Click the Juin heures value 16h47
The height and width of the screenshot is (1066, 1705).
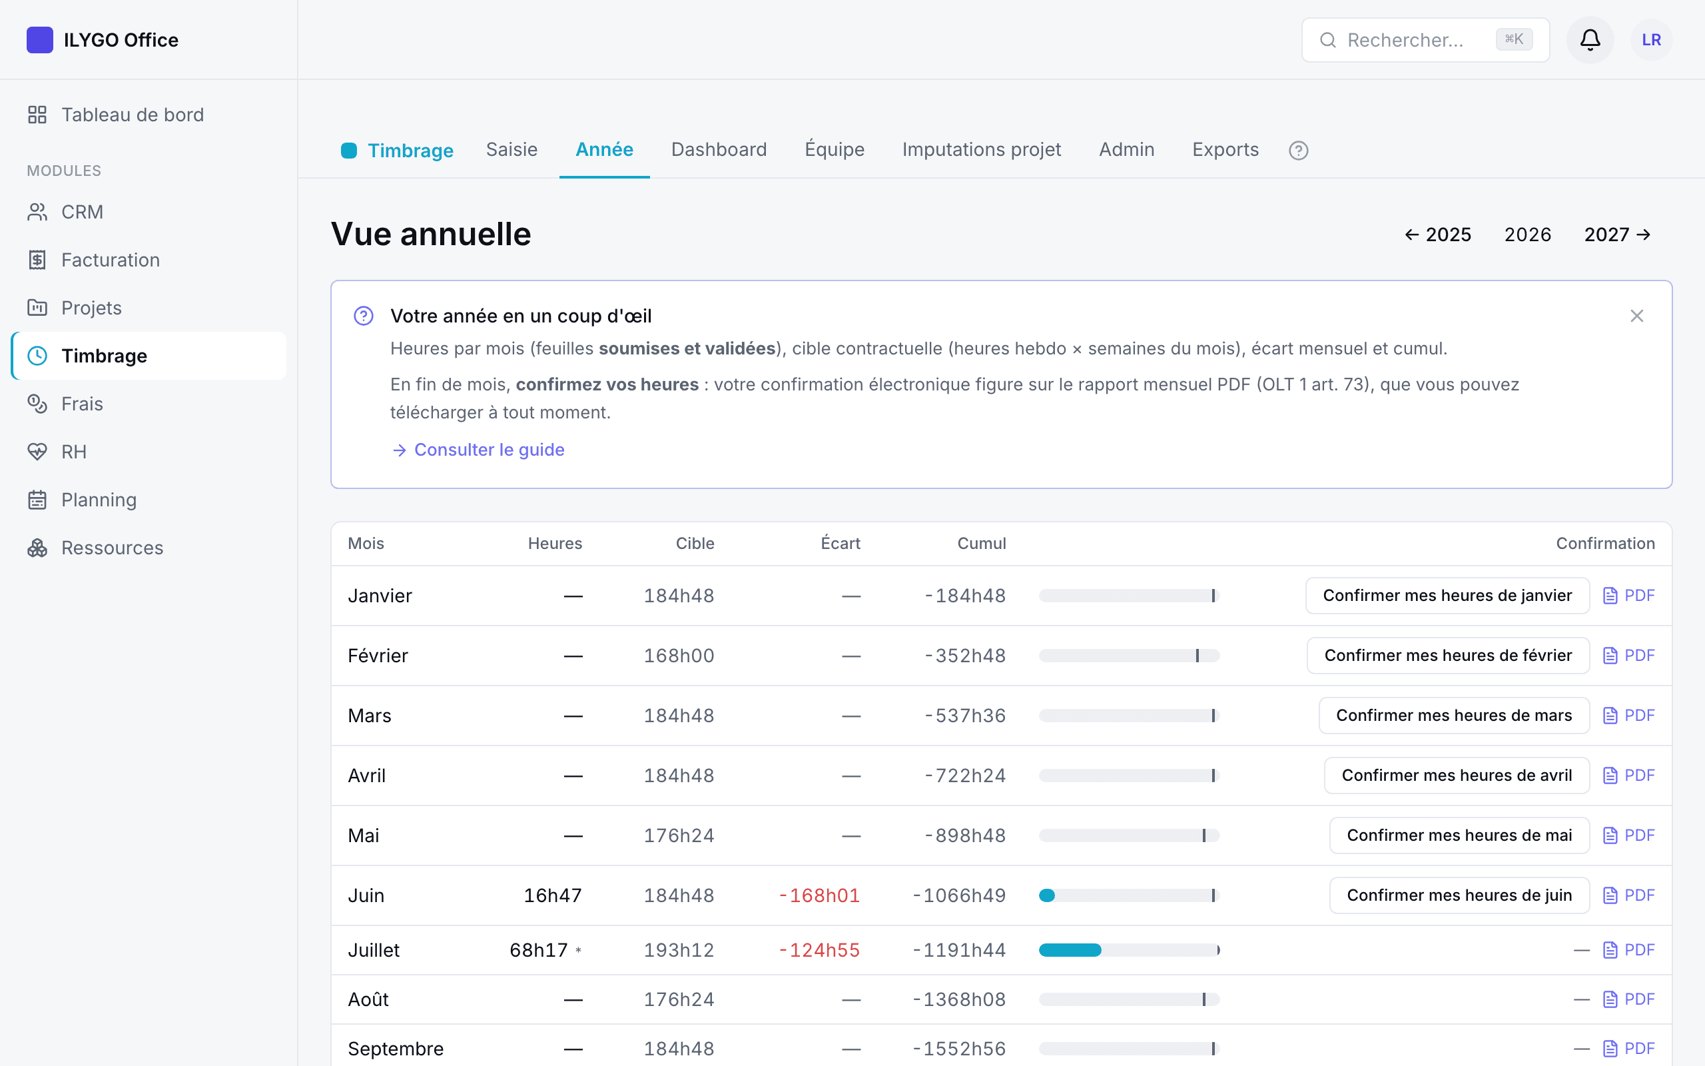[x=553, y=895]
